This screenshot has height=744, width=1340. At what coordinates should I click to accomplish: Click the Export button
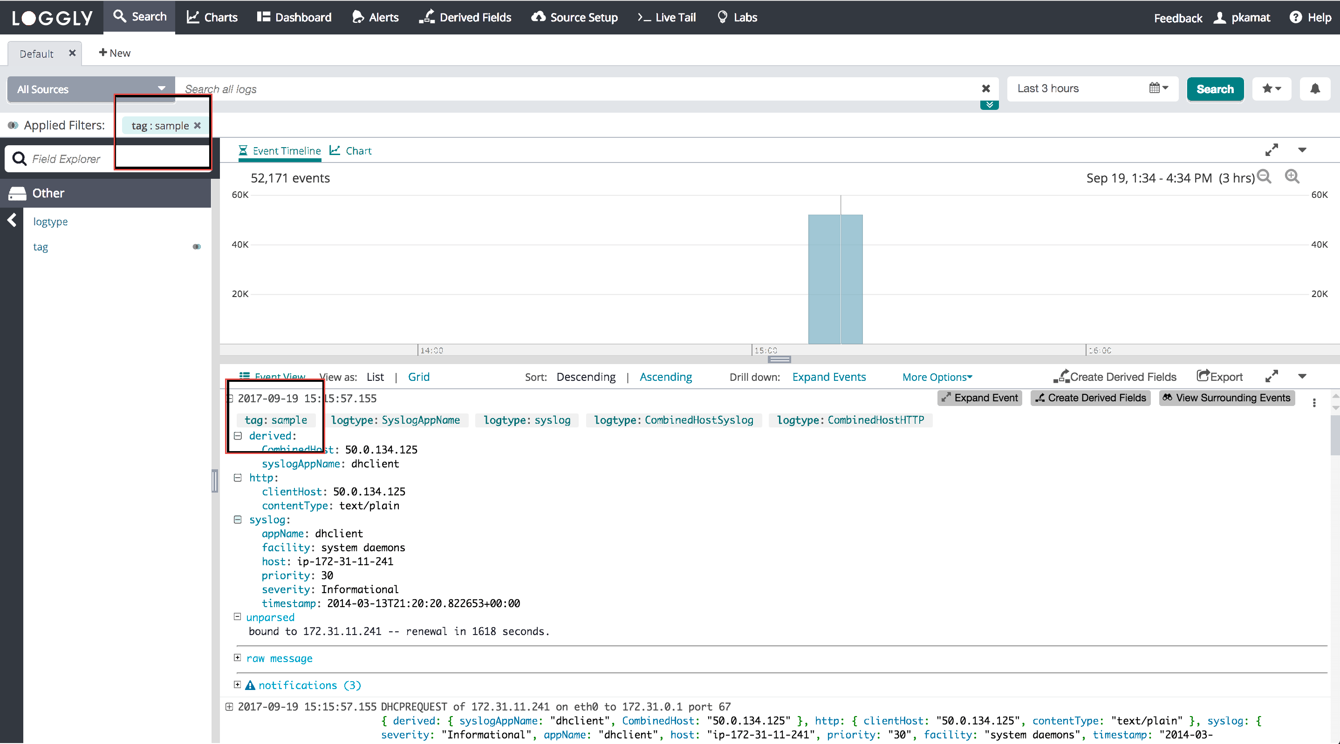[x=1219, y=376]
